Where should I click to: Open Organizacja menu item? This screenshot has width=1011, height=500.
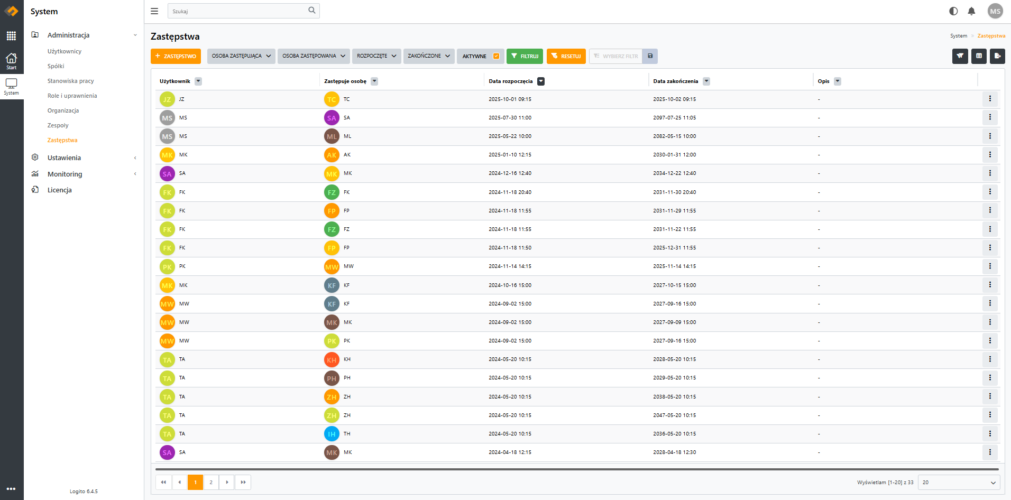(x=63, y=110)
